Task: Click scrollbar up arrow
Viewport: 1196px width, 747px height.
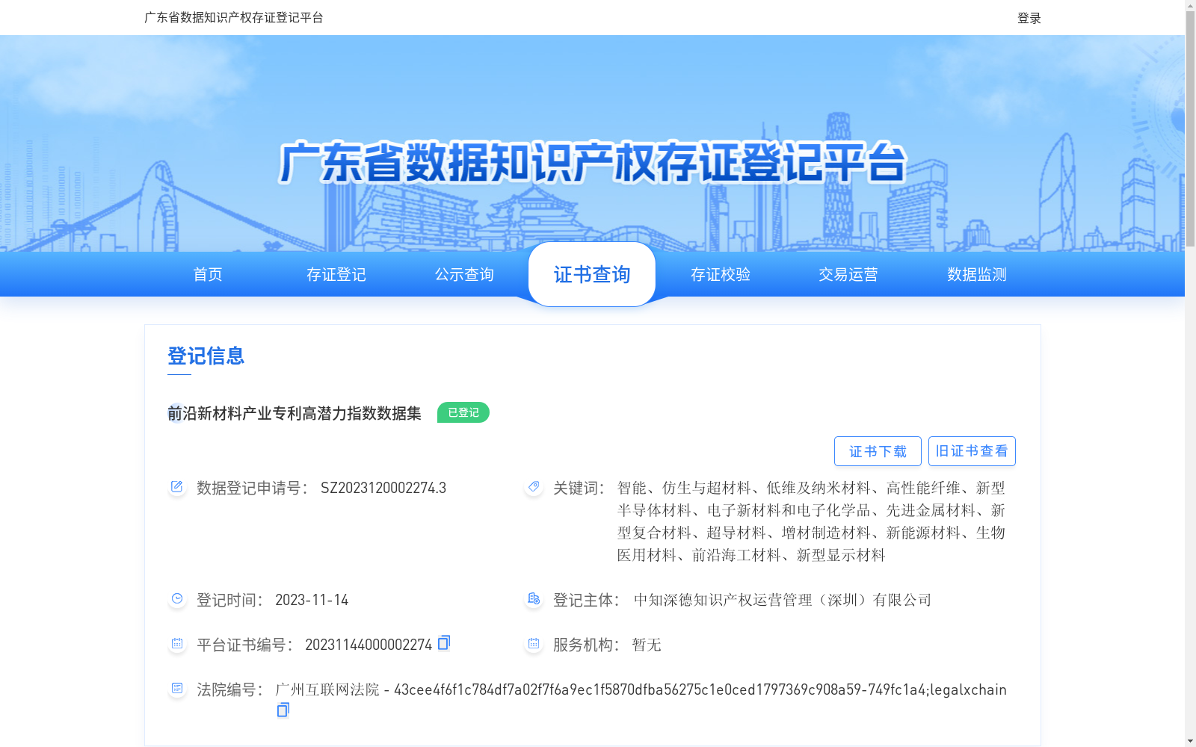Action: click(x=1190, y=5)
